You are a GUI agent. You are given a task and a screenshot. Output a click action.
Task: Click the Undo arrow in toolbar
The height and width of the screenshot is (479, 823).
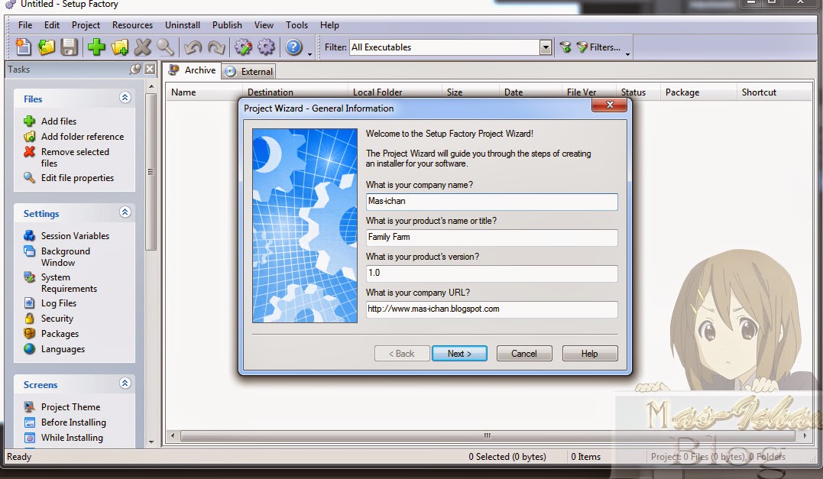click(x=193, y=47)
